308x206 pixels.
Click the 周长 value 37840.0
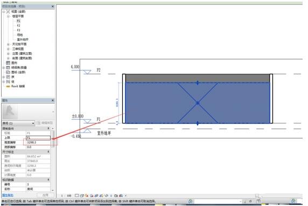pos(38,161)
